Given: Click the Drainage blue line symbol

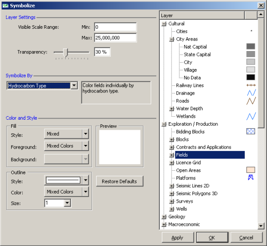Looking at the screenshot, I should tap(251, 93).
